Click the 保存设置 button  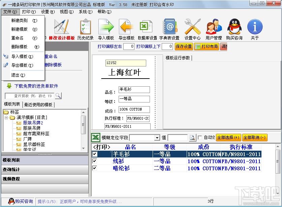(x=184, y=47)
